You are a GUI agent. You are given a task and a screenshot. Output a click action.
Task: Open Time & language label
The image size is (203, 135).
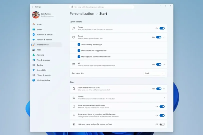[x=43, y=60]
